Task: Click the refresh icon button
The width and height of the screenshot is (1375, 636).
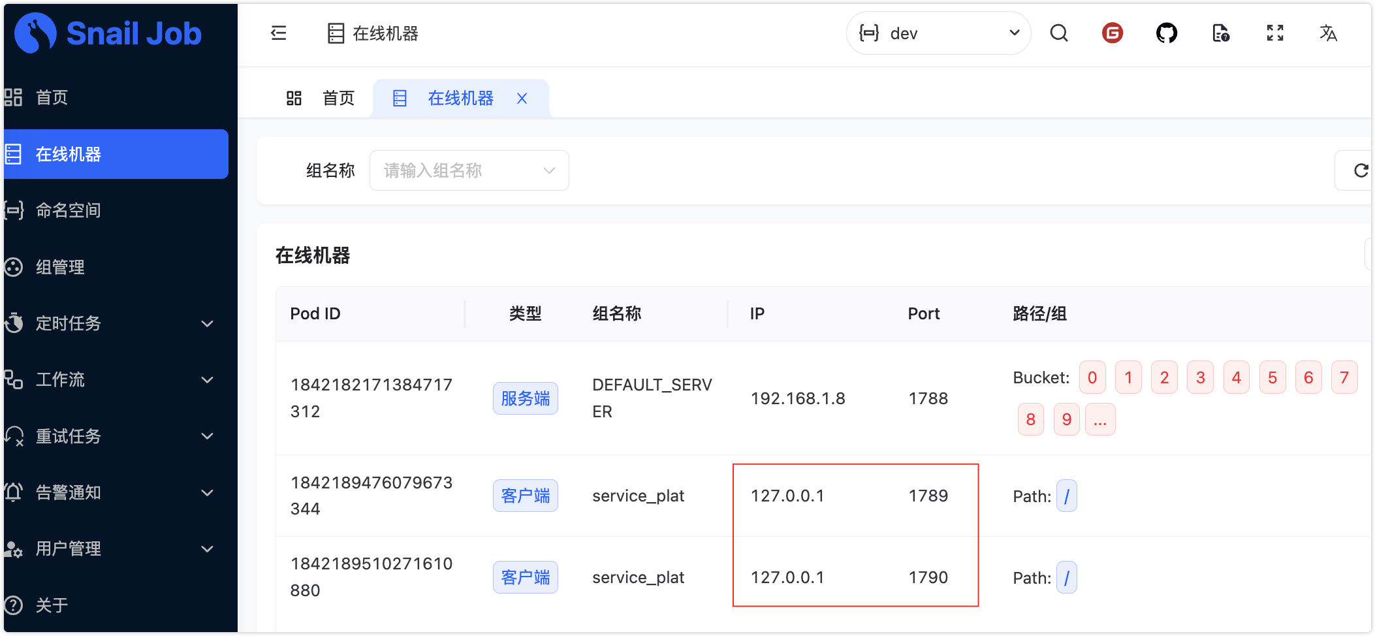Action: (x=1360, y=170)
